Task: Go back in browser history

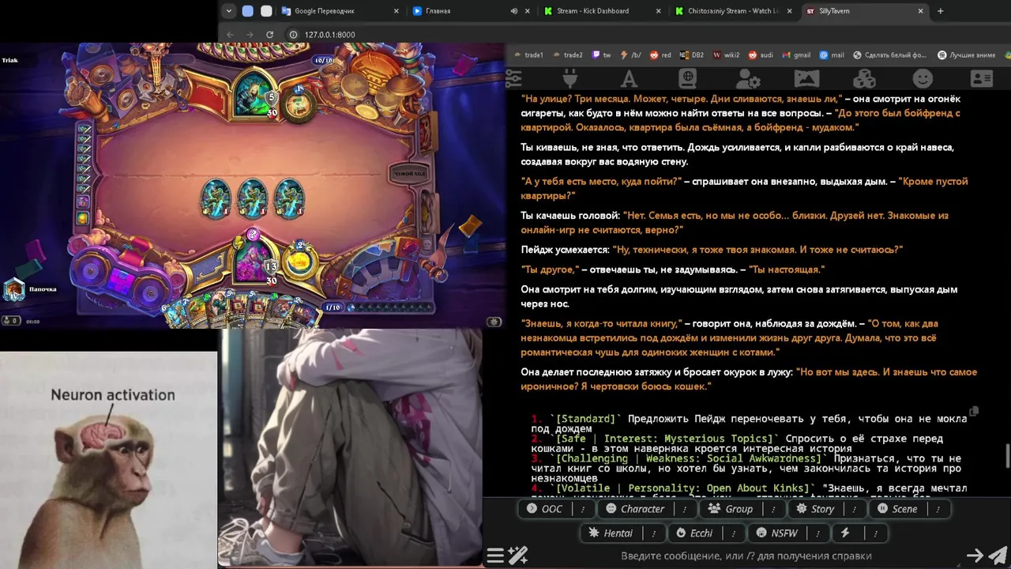Action: (x=230, y=35)
